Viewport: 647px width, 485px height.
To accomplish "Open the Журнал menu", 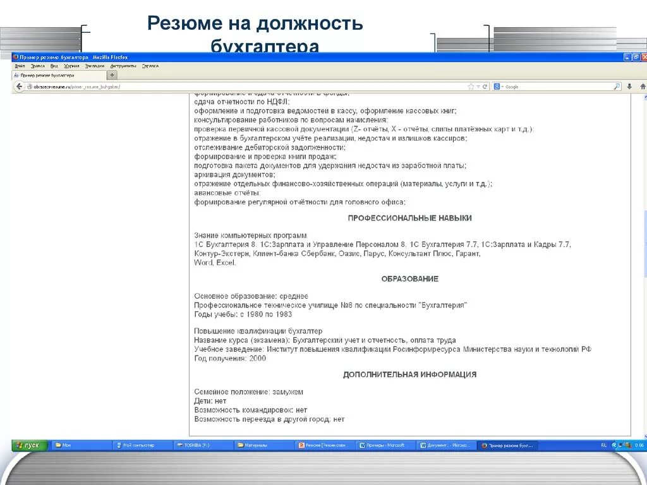I will pos(71,66).
